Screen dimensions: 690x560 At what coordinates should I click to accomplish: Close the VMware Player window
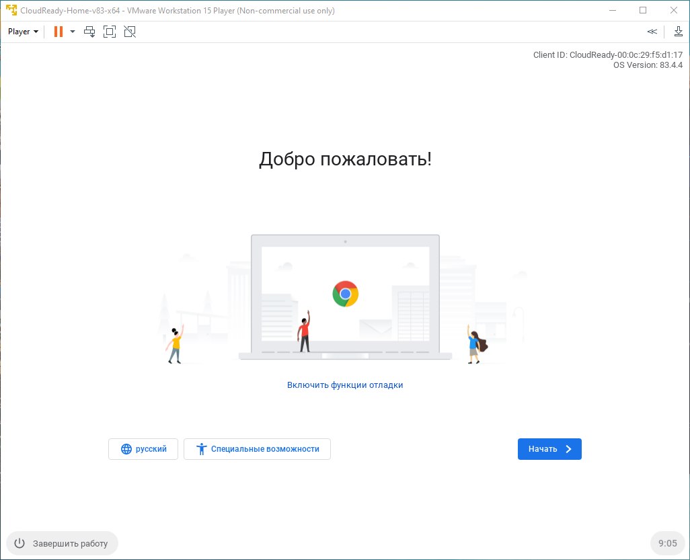click(674, 10)
